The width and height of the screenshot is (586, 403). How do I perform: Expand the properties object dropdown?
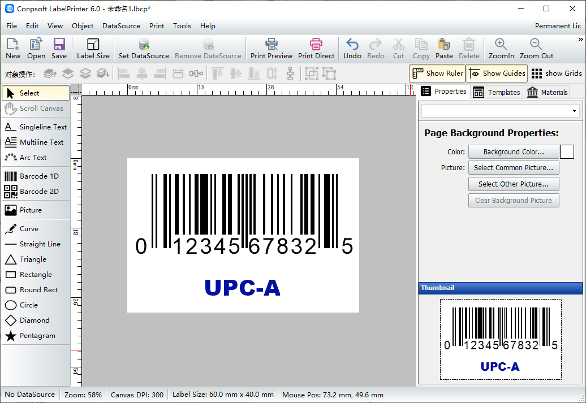[574, 111]
